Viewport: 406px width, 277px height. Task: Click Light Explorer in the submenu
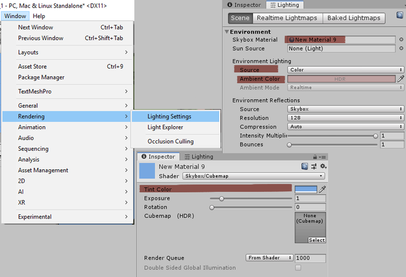coord(165,127)
